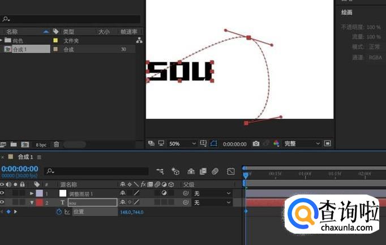Delete selected item with project trash icon

[x=56, y=145]
